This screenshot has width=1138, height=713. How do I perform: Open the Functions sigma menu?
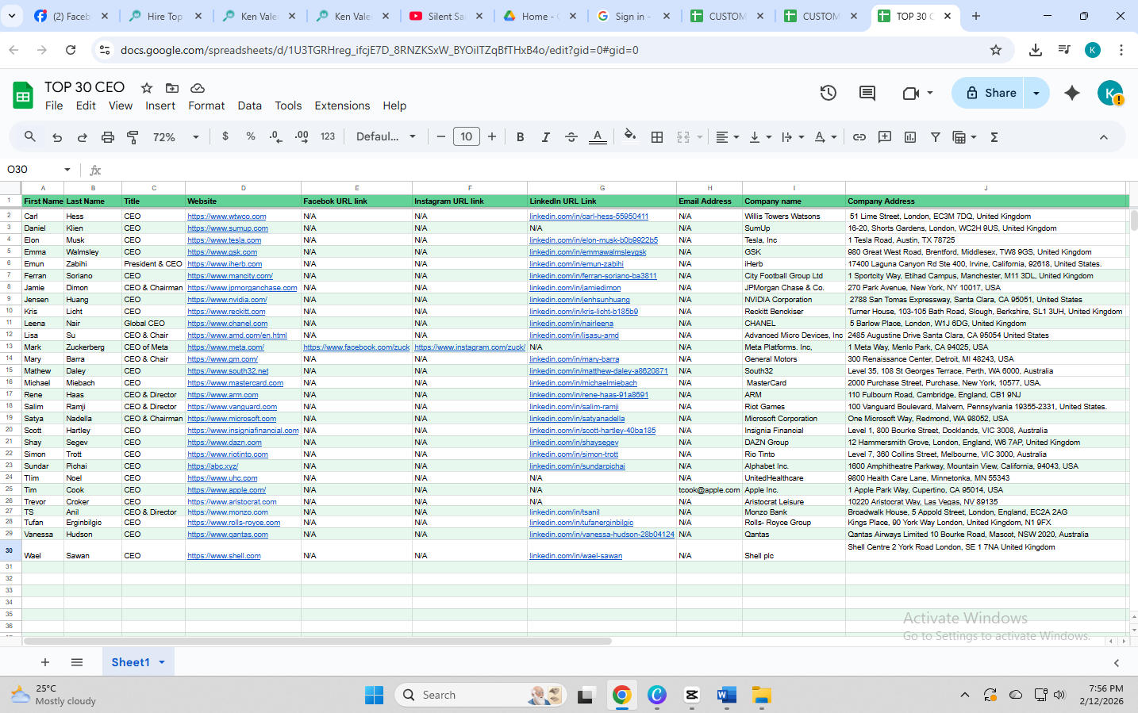point(994,137)
